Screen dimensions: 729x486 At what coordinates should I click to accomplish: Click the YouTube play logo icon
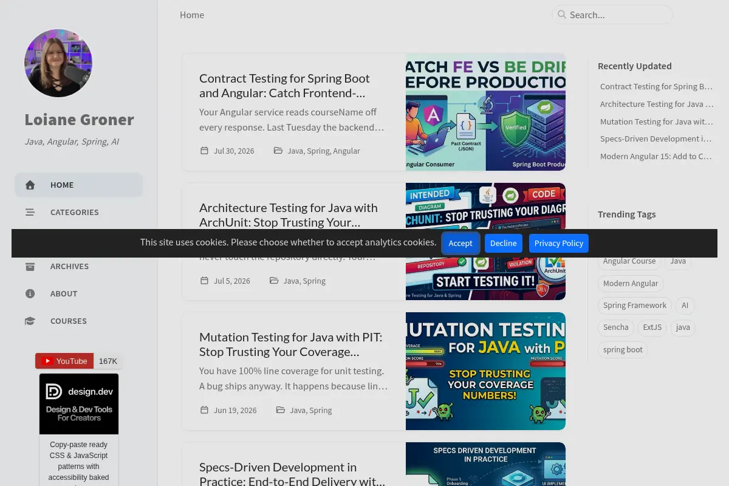(x=47, y=361)
